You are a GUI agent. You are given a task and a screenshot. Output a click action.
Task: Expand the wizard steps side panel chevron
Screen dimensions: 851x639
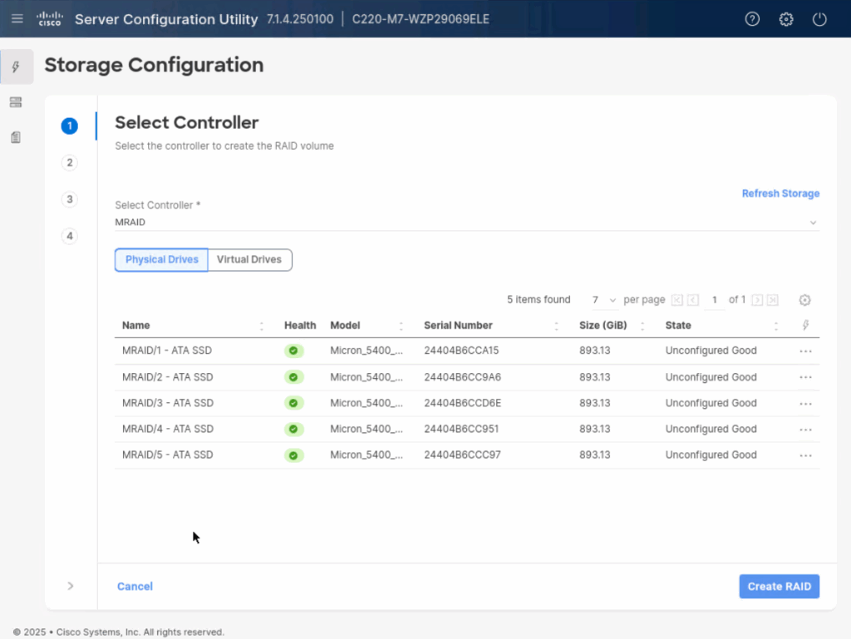pos(71,586)
